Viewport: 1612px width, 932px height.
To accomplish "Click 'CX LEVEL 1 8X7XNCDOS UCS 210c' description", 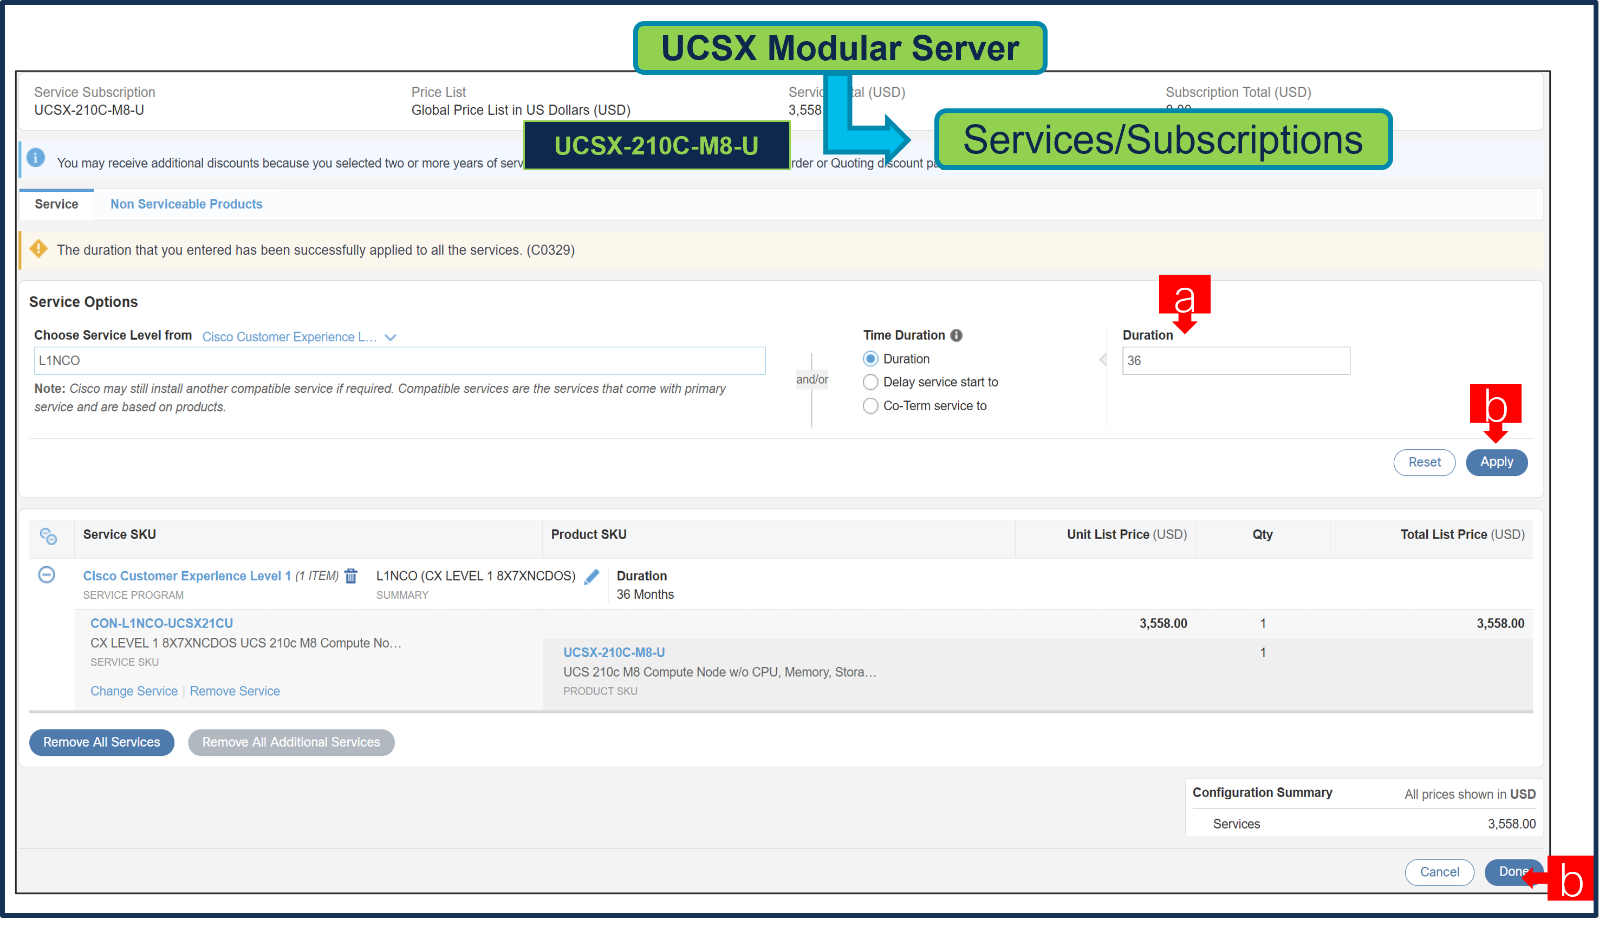I will click(x=248, y=649).
